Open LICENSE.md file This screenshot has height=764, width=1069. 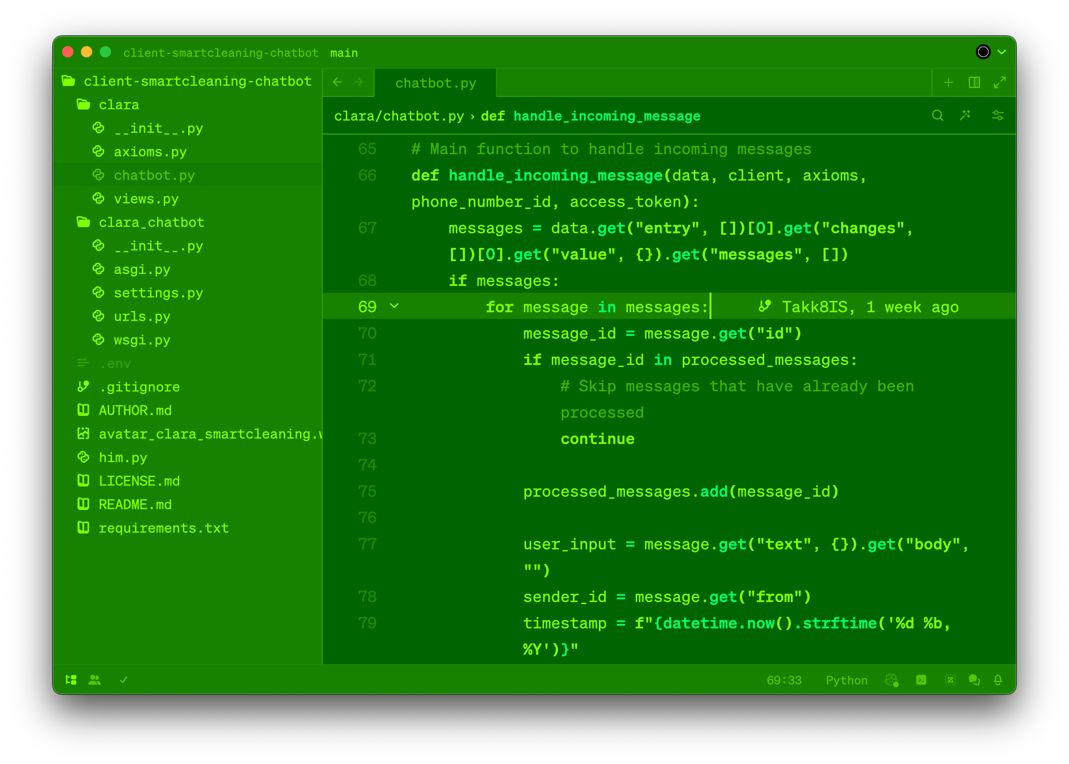coord(188,481)
